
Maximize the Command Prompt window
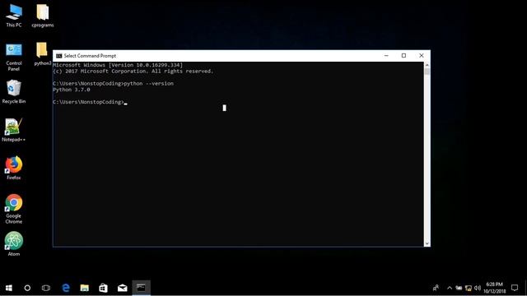pyautogui.click(x=403, y=56)
